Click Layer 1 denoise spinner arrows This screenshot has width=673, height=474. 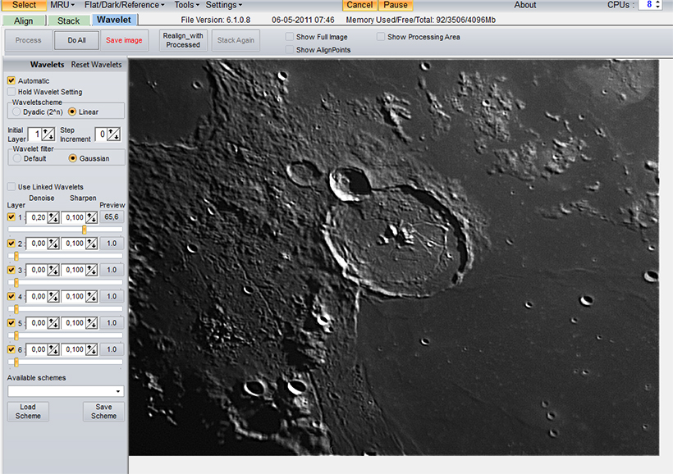click(x=53, y=218)
